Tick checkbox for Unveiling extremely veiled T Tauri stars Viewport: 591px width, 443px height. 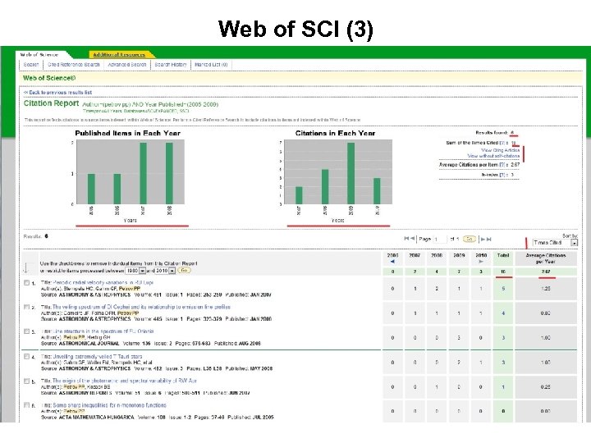[26, 356]
